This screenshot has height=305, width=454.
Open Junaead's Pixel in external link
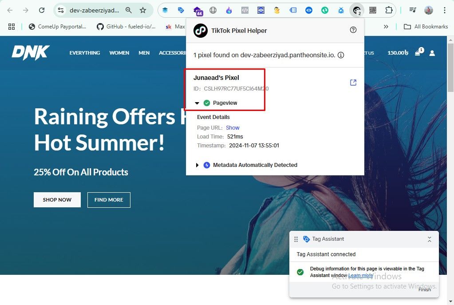pyautogui.click(x=353, y=83)
